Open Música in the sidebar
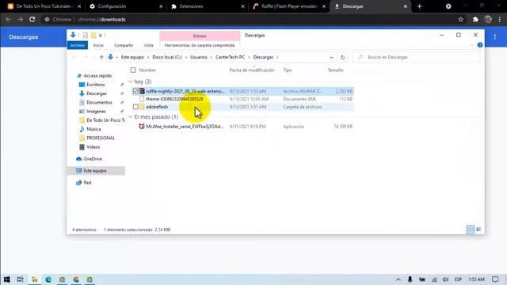Viewport: 507px width, 285px height. 93,129
